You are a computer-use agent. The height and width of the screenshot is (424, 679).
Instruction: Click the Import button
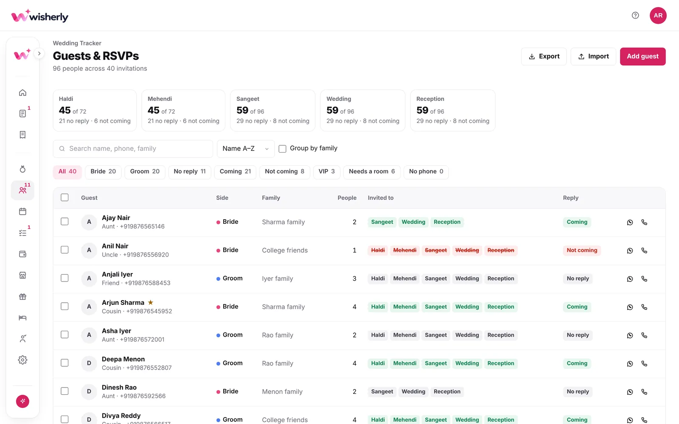pos(593,56)
